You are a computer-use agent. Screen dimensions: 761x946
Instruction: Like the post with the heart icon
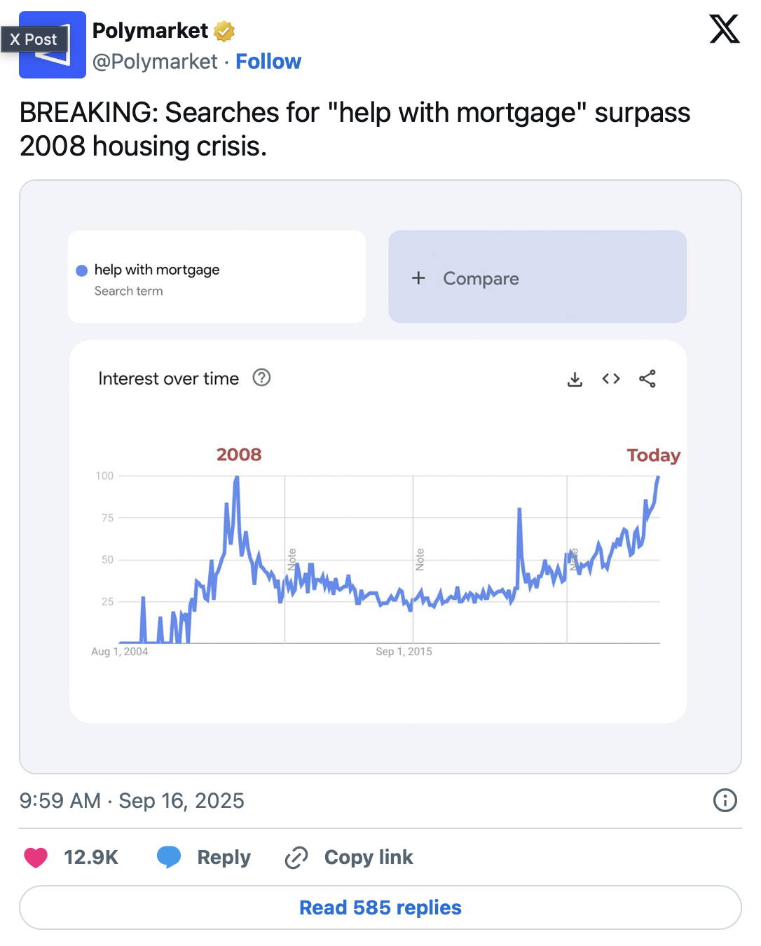[x=36, y=857]
